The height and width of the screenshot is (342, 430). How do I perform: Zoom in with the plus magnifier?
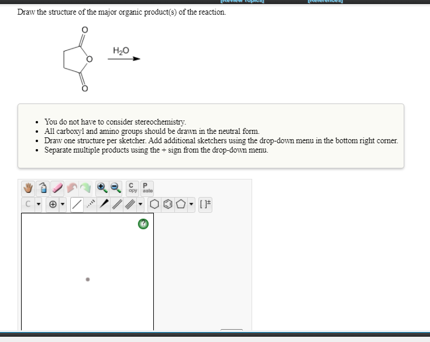pyautogui.click(x=102, y=188)
